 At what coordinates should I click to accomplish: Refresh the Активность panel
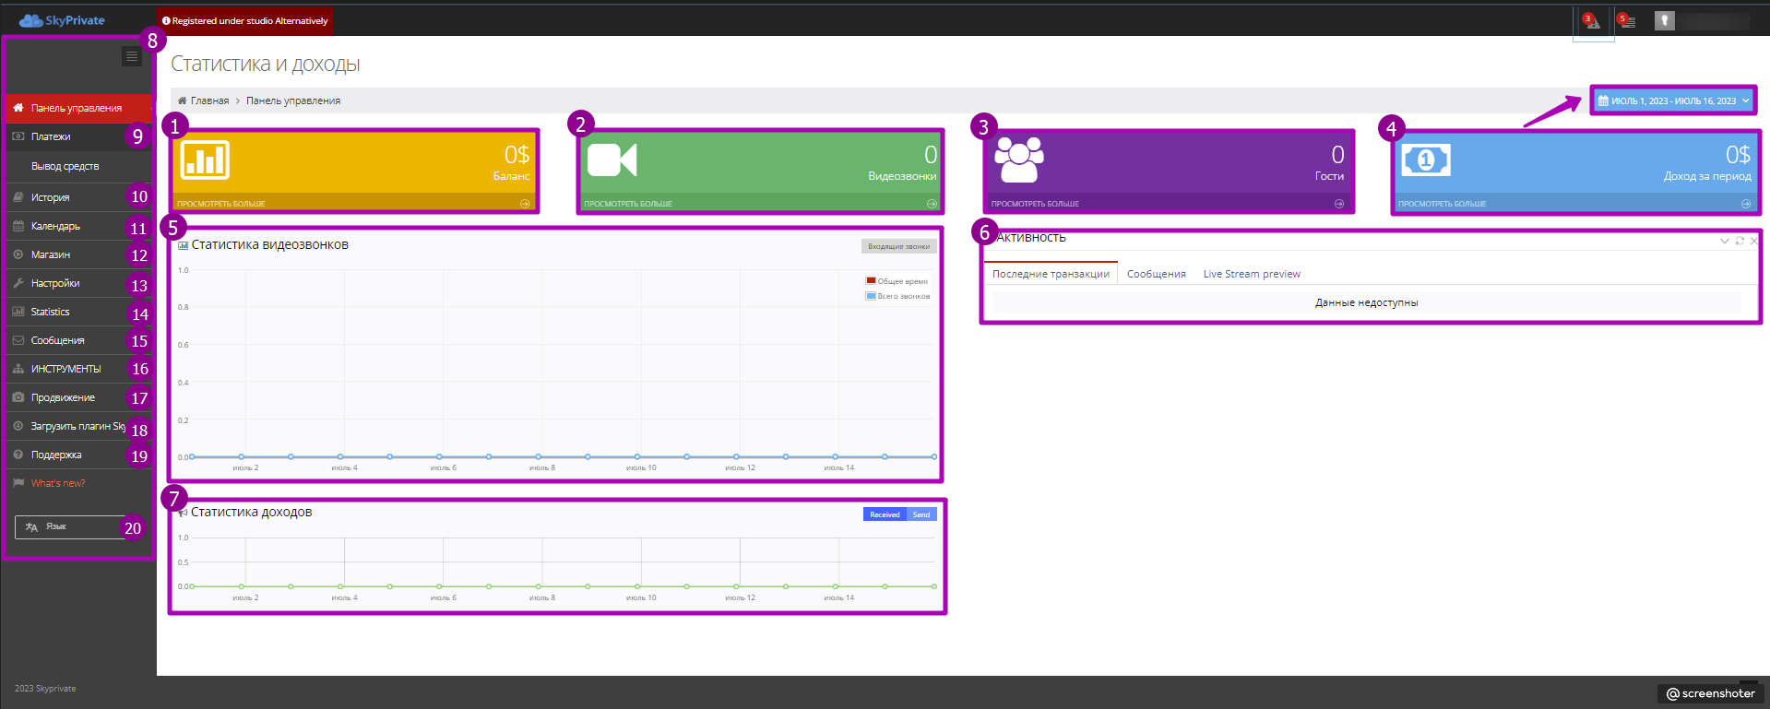click(1740, 241)
